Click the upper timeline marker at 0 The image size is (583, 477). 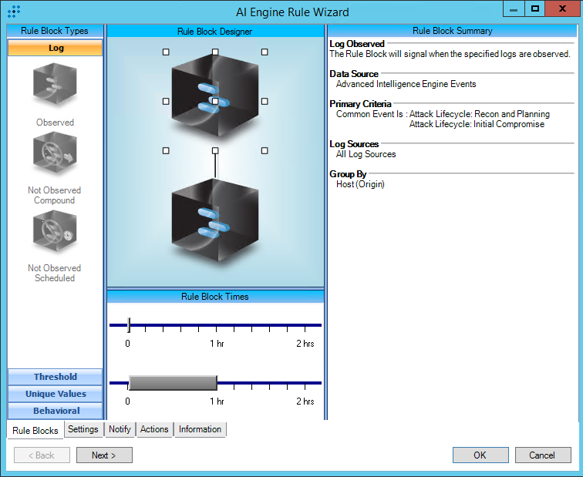129,325
